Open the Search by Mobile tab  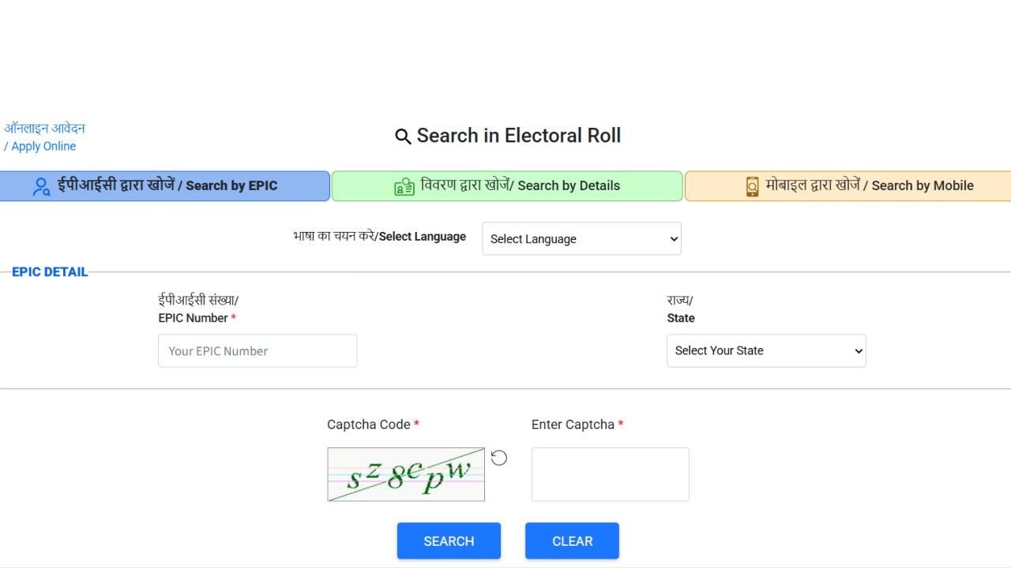click(x=869, y=186)
